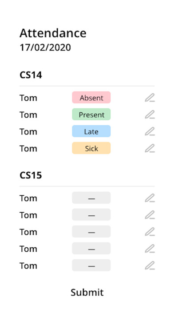This screenshot has width=174, height=309.
Task: Edit the last CS15 student's attendance with the pencil
Action: pos(150,265)
